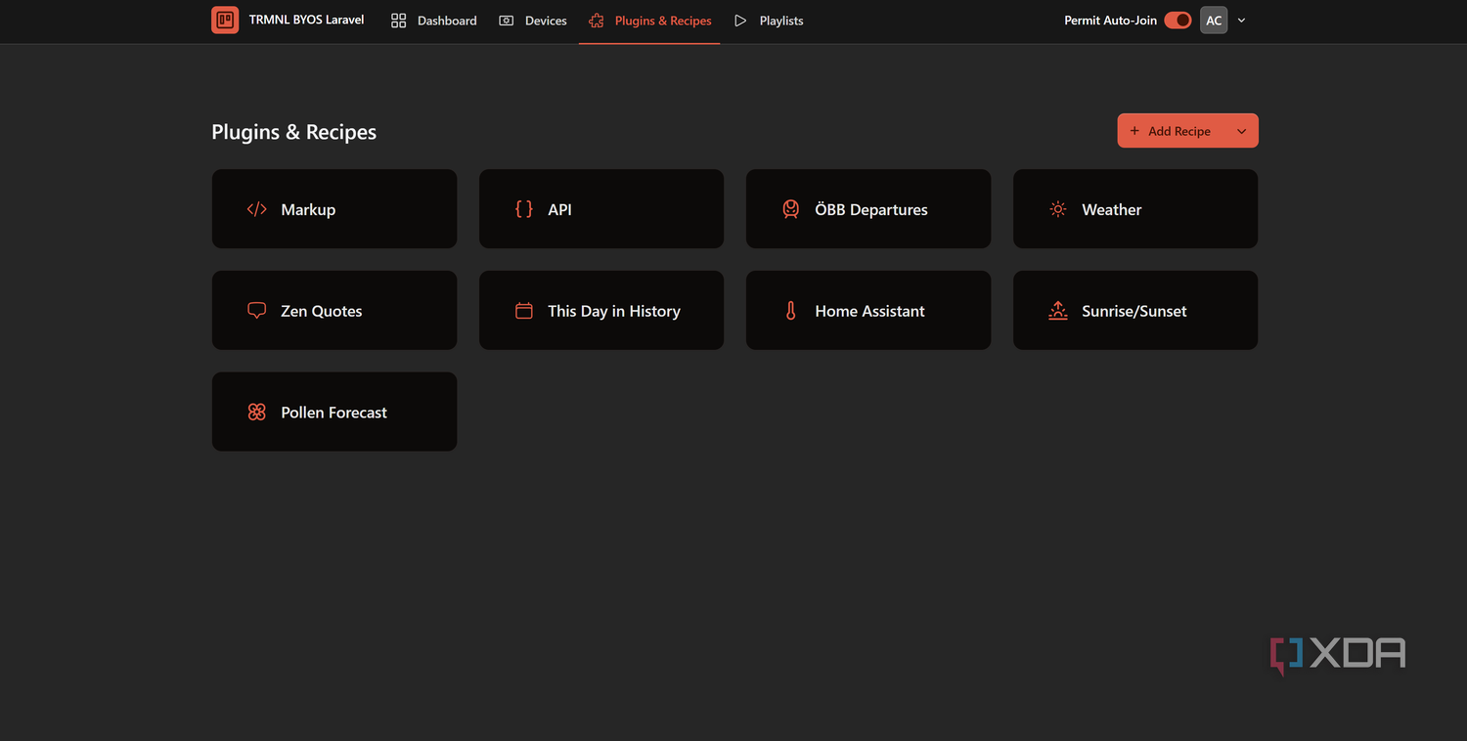Click the Zen Quotes speech-bubble icon
This screenshot has height=741, width=1467.
pyautogui.click(x=257, y=311)
